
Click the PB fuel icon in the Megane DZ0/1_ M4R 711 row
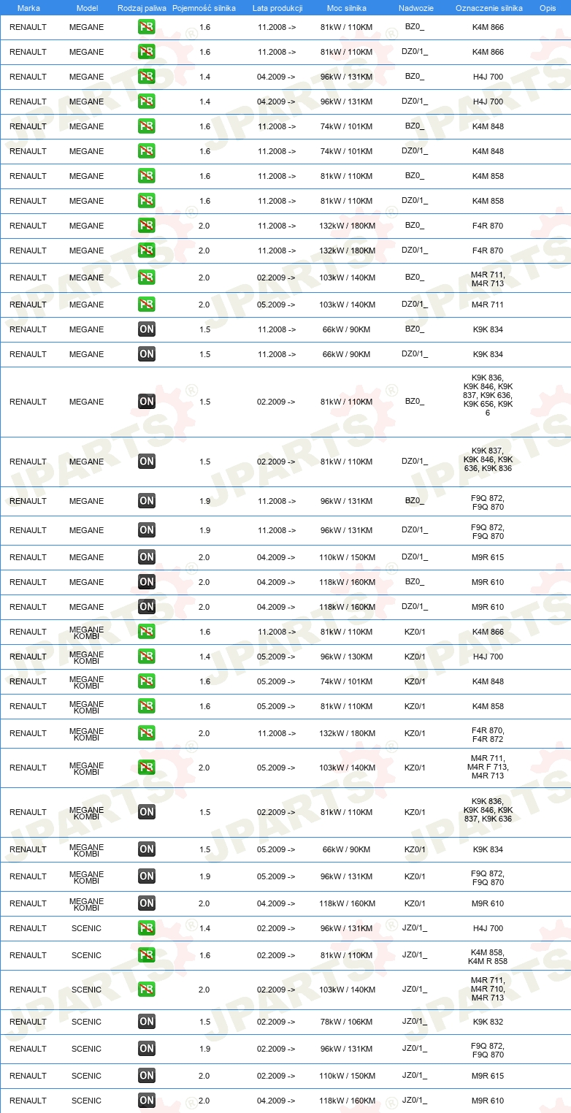[x=147, y=305]
